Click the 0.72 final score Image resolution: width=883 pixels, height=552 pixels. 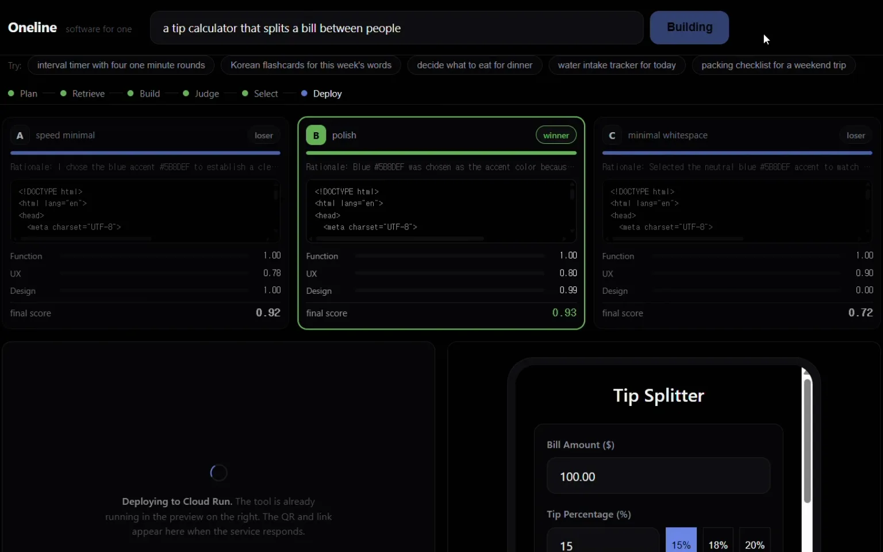[x=861, y=313]
